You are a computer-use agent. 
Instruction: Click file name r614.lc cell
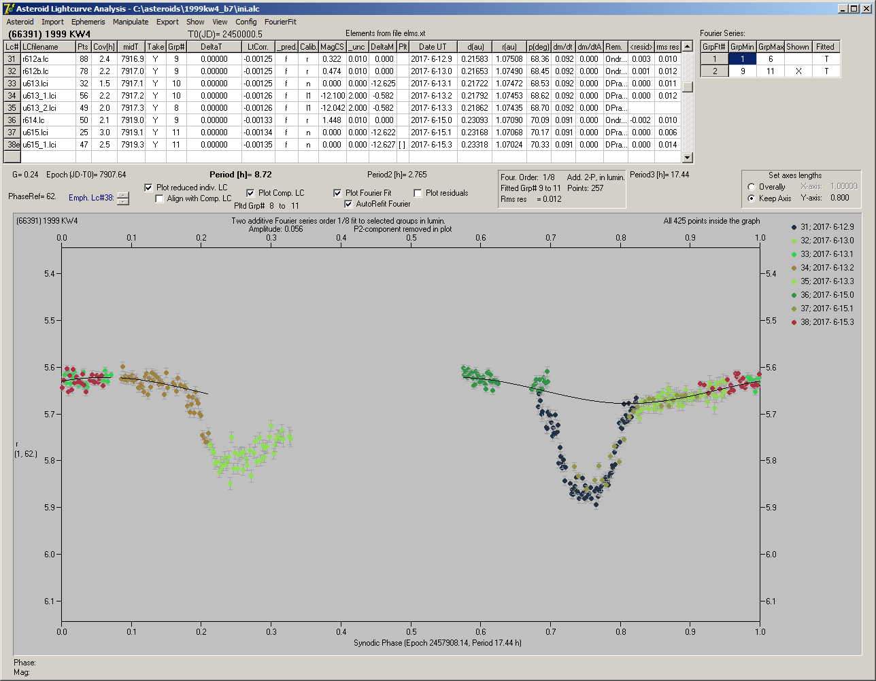[x=48, y=120]
